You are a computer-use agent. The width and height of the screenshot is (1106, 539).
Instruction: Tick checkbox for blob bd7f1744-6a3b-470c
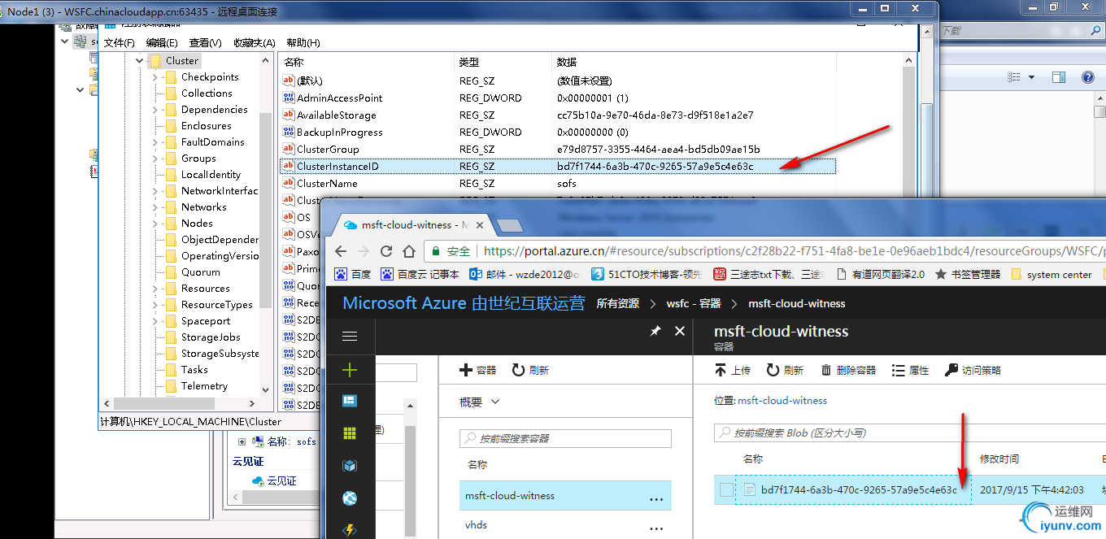click(x=726, y=489)
